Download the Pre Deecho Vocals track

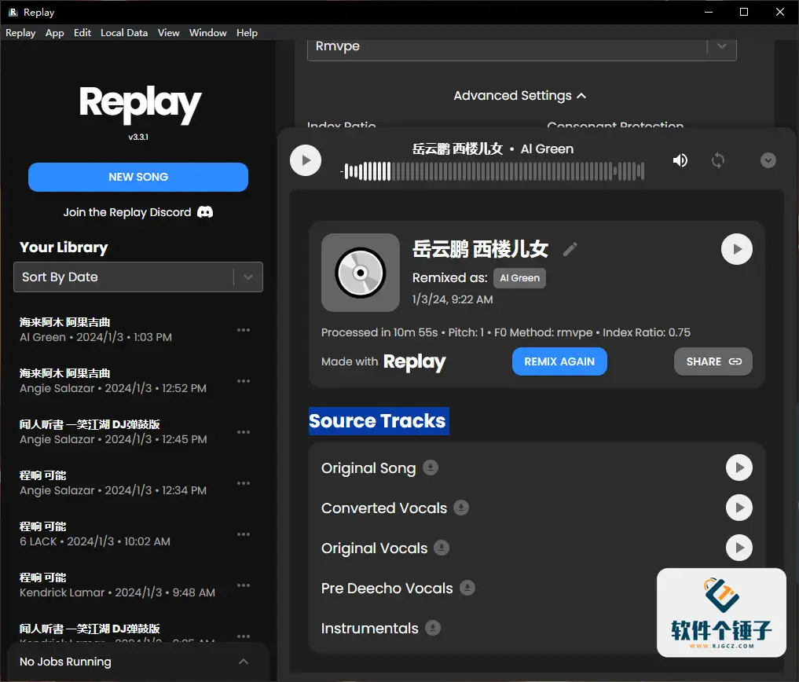pos(467,588)
